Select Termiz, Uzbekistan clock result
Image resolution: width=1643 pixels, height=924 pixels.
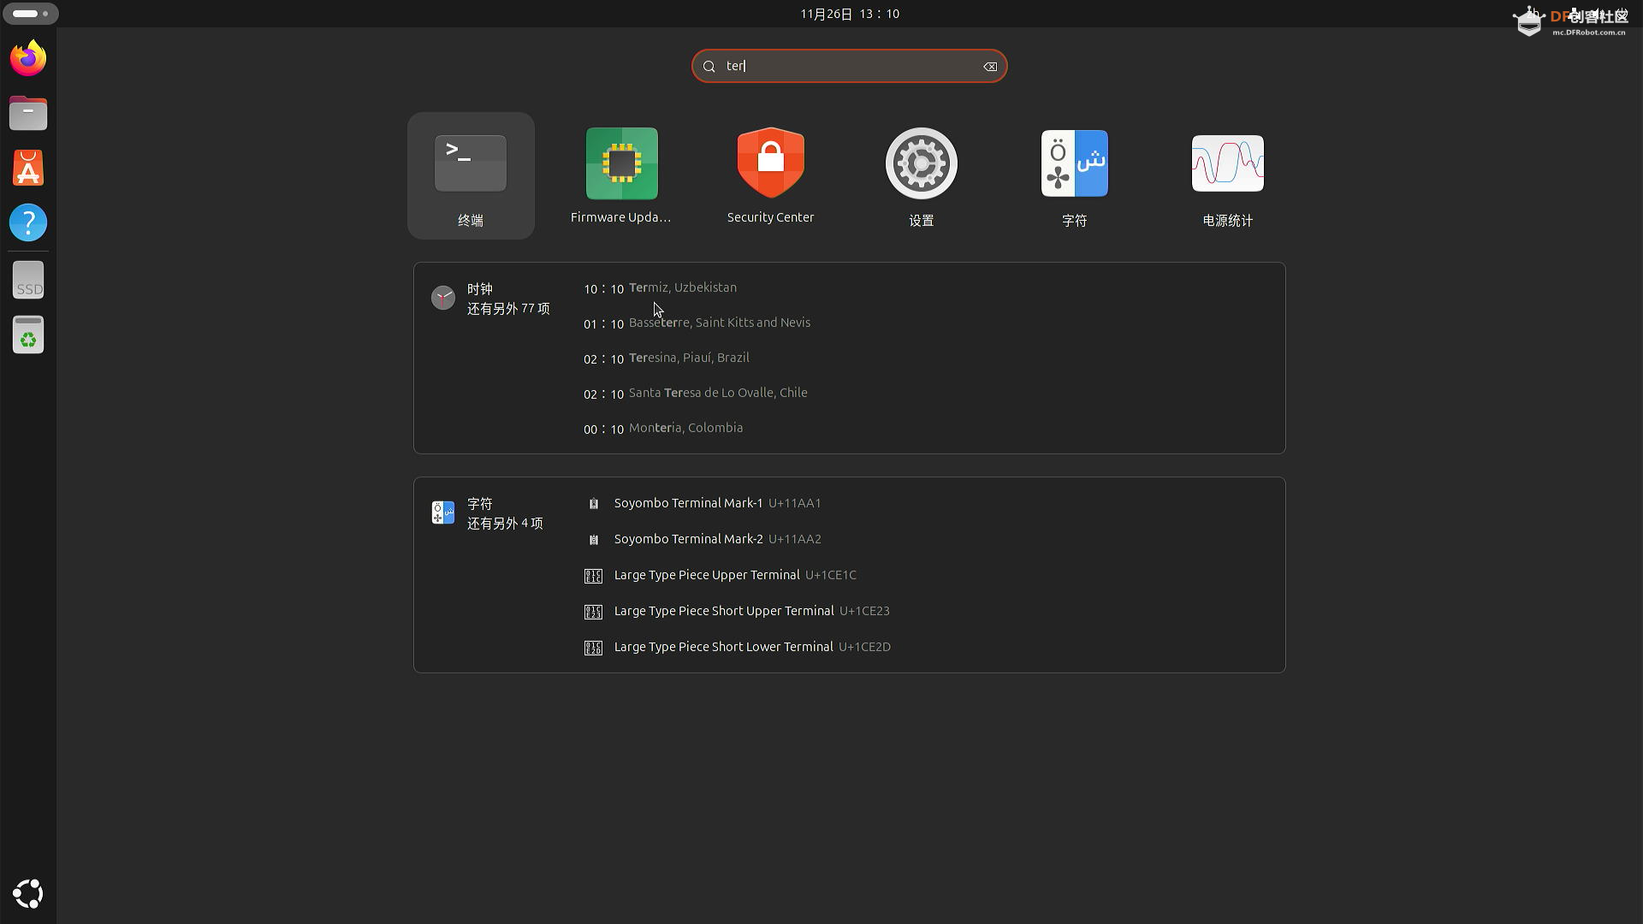(682, 288)
